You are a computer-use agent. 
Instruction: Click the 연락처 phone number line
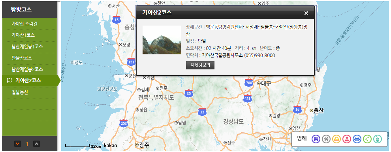(x=230, y=56)
